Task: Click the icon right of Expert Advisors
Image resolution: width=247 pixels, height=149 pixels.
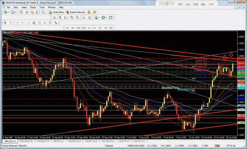Action: (89, 12)
